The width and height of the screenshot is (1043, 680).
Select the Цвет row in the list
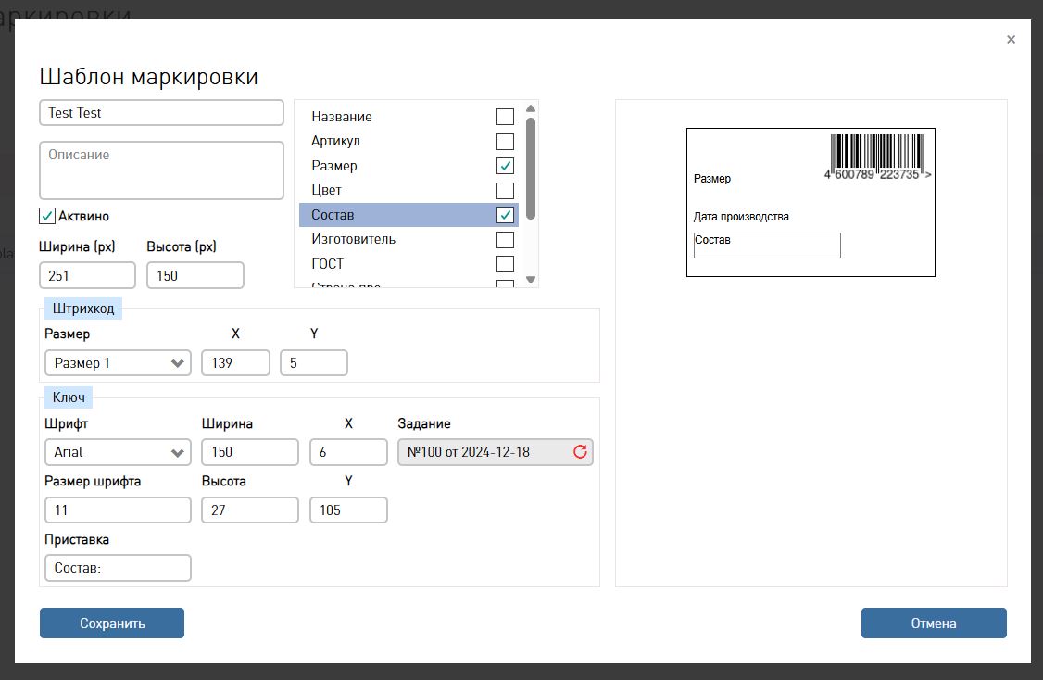pos(408,190)
